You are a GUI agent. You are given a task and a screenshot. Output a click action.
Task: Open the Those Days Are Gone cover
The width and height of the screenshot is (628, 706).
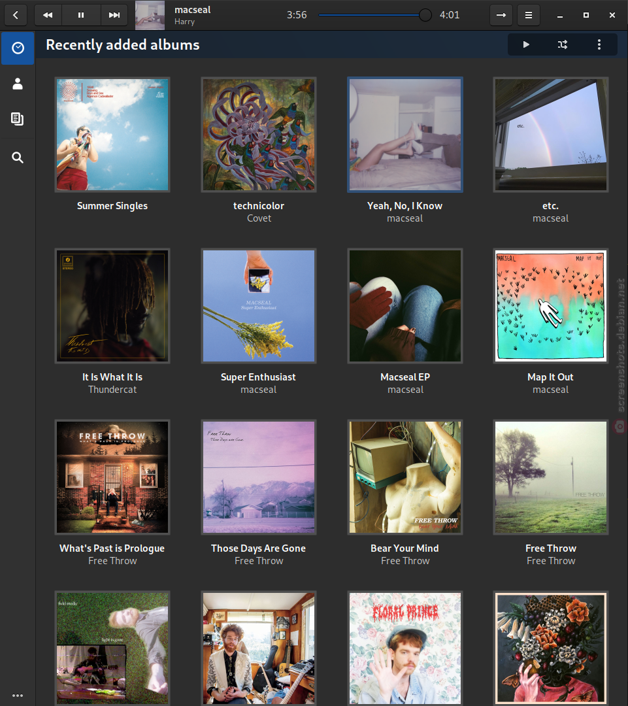tap(259, 477)
